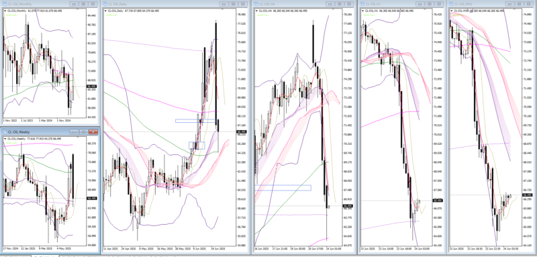
Task: Maximize the CL-OIL,H1 chart window
Action: tap(430, 4)
